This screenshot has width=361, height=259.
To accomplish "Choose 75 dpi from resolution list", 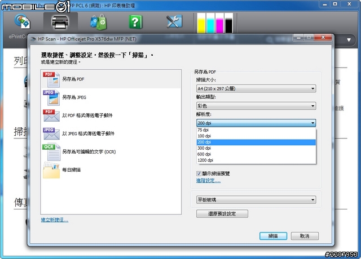I will tap(256, 130).
